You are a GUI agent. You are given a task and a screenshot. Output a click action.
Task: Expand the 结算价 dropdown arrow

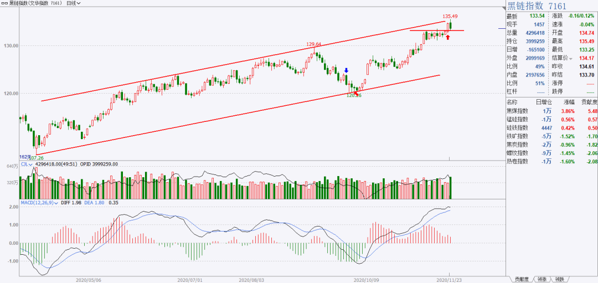tap(571, 58)
